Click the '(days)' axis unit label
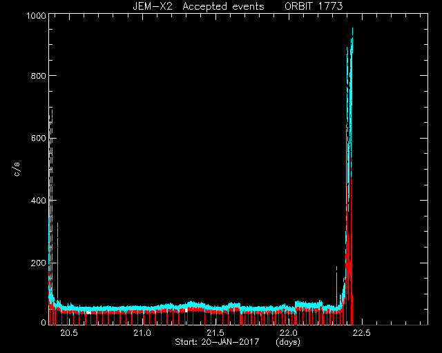The width and height of the screenshot is (442, 353). 288,342
